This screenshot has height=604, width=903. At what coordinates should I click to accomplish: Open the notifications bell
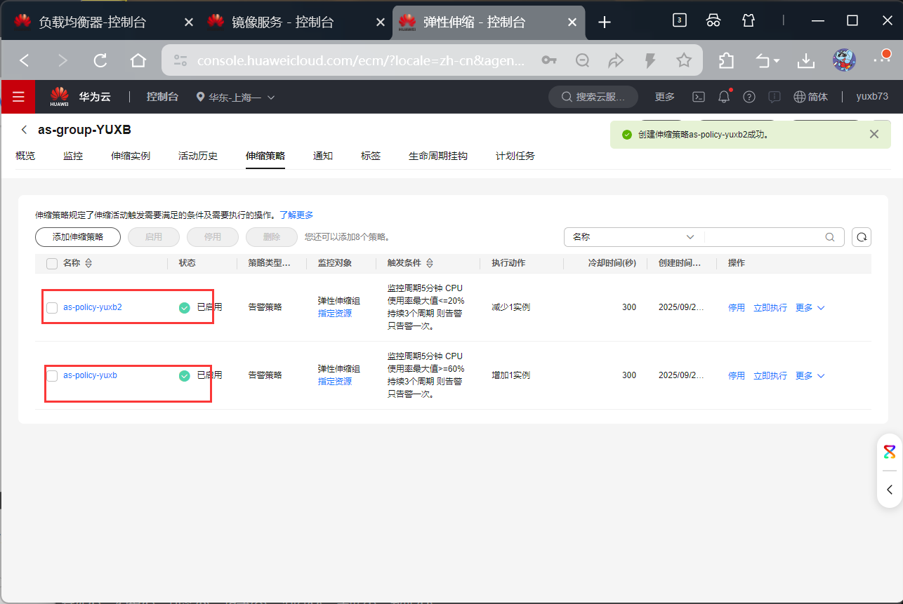point(724,97)
